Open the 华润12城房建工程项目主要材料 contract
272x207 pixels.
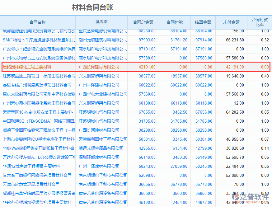[31, 166]
